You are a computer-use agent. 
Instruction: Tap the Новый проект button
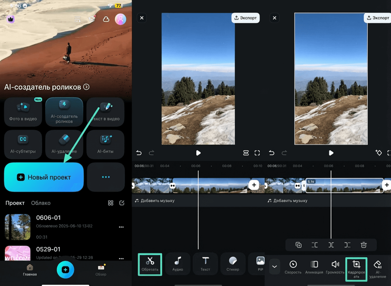pos(44,177)
